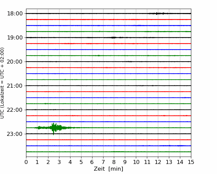The width and height of the screenshot is (217, 174).
Task: Click x-axis tick label 13
Action: click(x=169, y=162)
